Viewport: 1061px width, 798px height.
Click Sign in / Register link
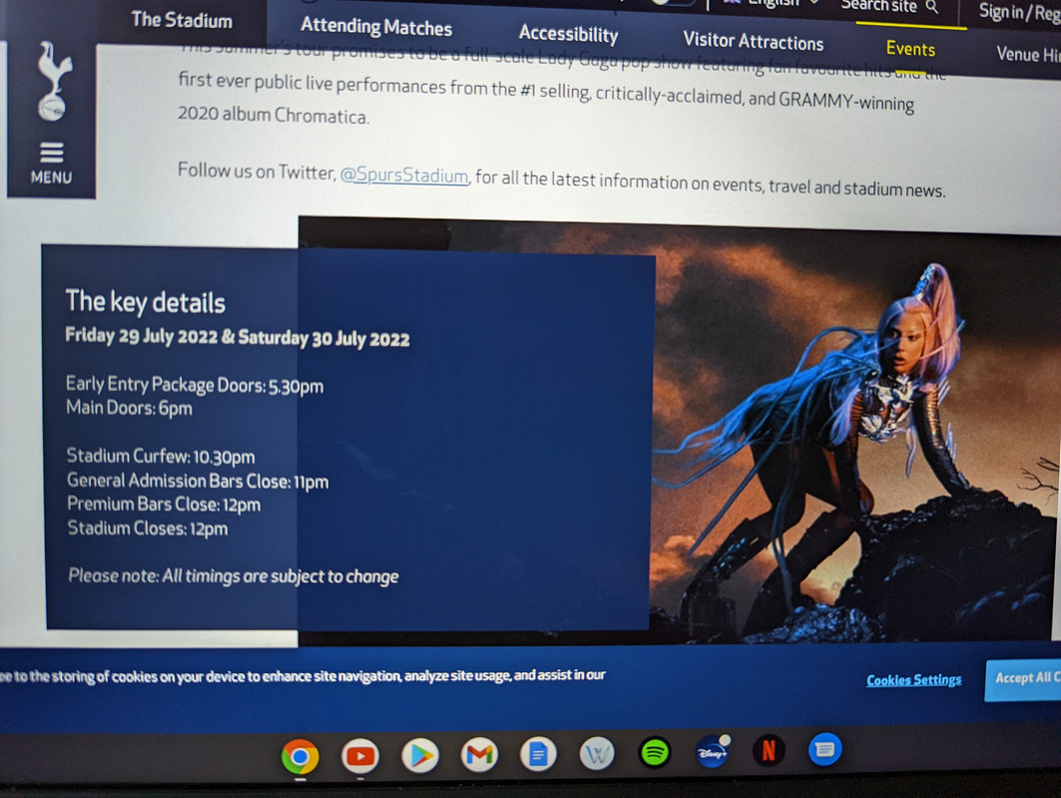coord(1019,12)
